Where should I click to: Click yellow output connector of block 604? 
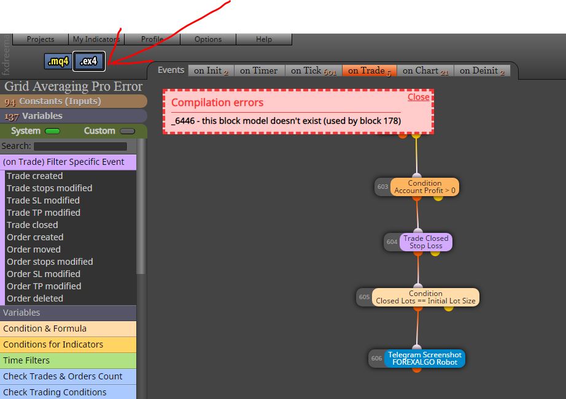pos(435,253)
